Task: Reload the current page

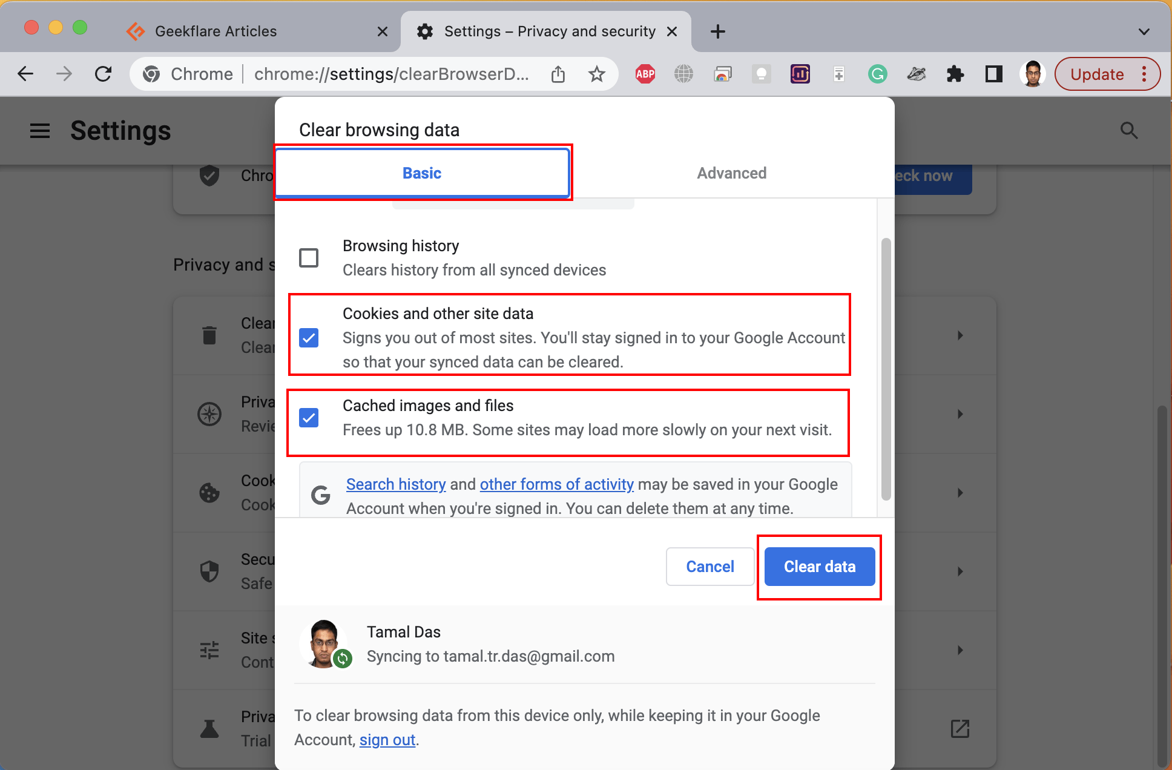Action: click(104, 74)
